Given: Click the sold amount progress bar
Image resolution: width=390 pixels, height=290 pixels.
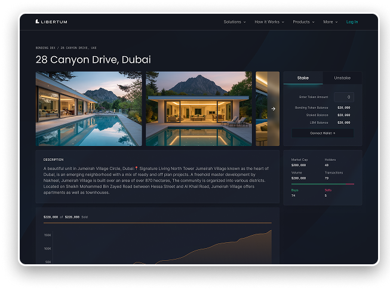Looking at the screenshot, I should click(x=157, y=223).
